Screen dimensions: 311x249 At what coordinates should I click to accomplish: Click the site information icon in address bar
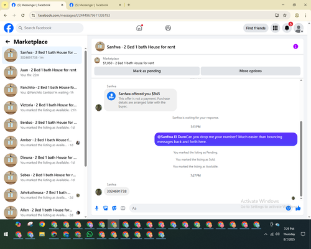pos(33,16)
